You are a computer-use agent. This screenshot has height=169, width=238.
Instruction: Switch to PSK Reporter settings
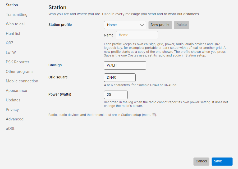pyautogui.click(x=17, y=62)
